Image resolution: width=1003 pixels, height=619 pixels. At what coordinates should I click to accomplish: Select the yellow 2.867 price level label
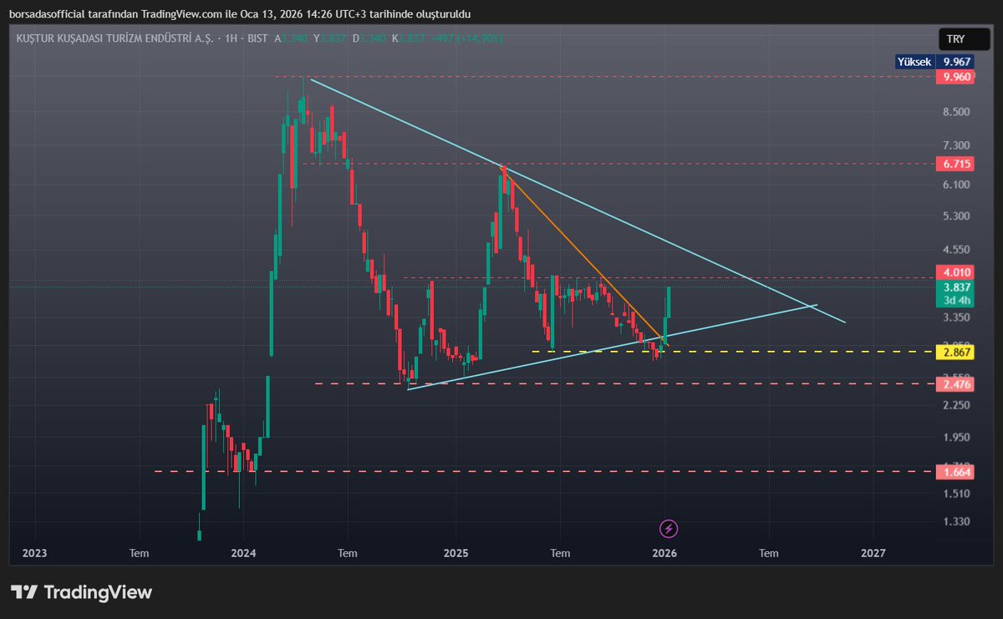956,353
